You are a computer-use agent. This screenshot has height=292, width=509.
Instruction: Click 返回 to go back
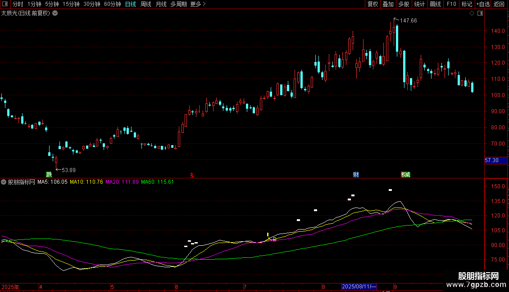pos(499,4)
